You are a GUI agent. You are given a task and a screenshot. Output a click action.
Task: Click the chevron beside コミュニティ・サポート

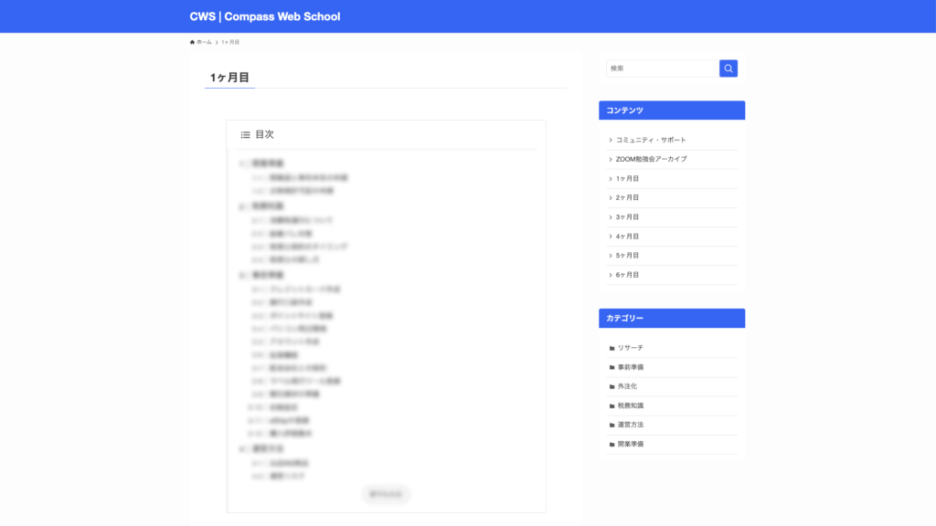tap(611, 141)
